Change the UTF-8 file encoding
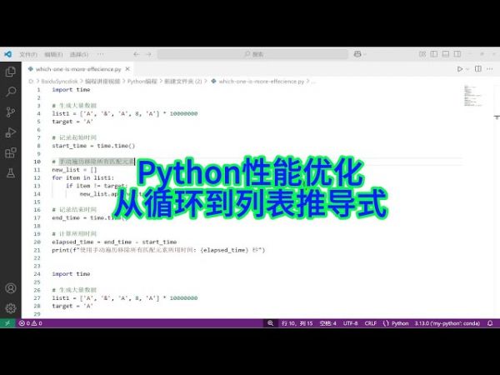Screen dimensions: 500x375 click(351, 323)
